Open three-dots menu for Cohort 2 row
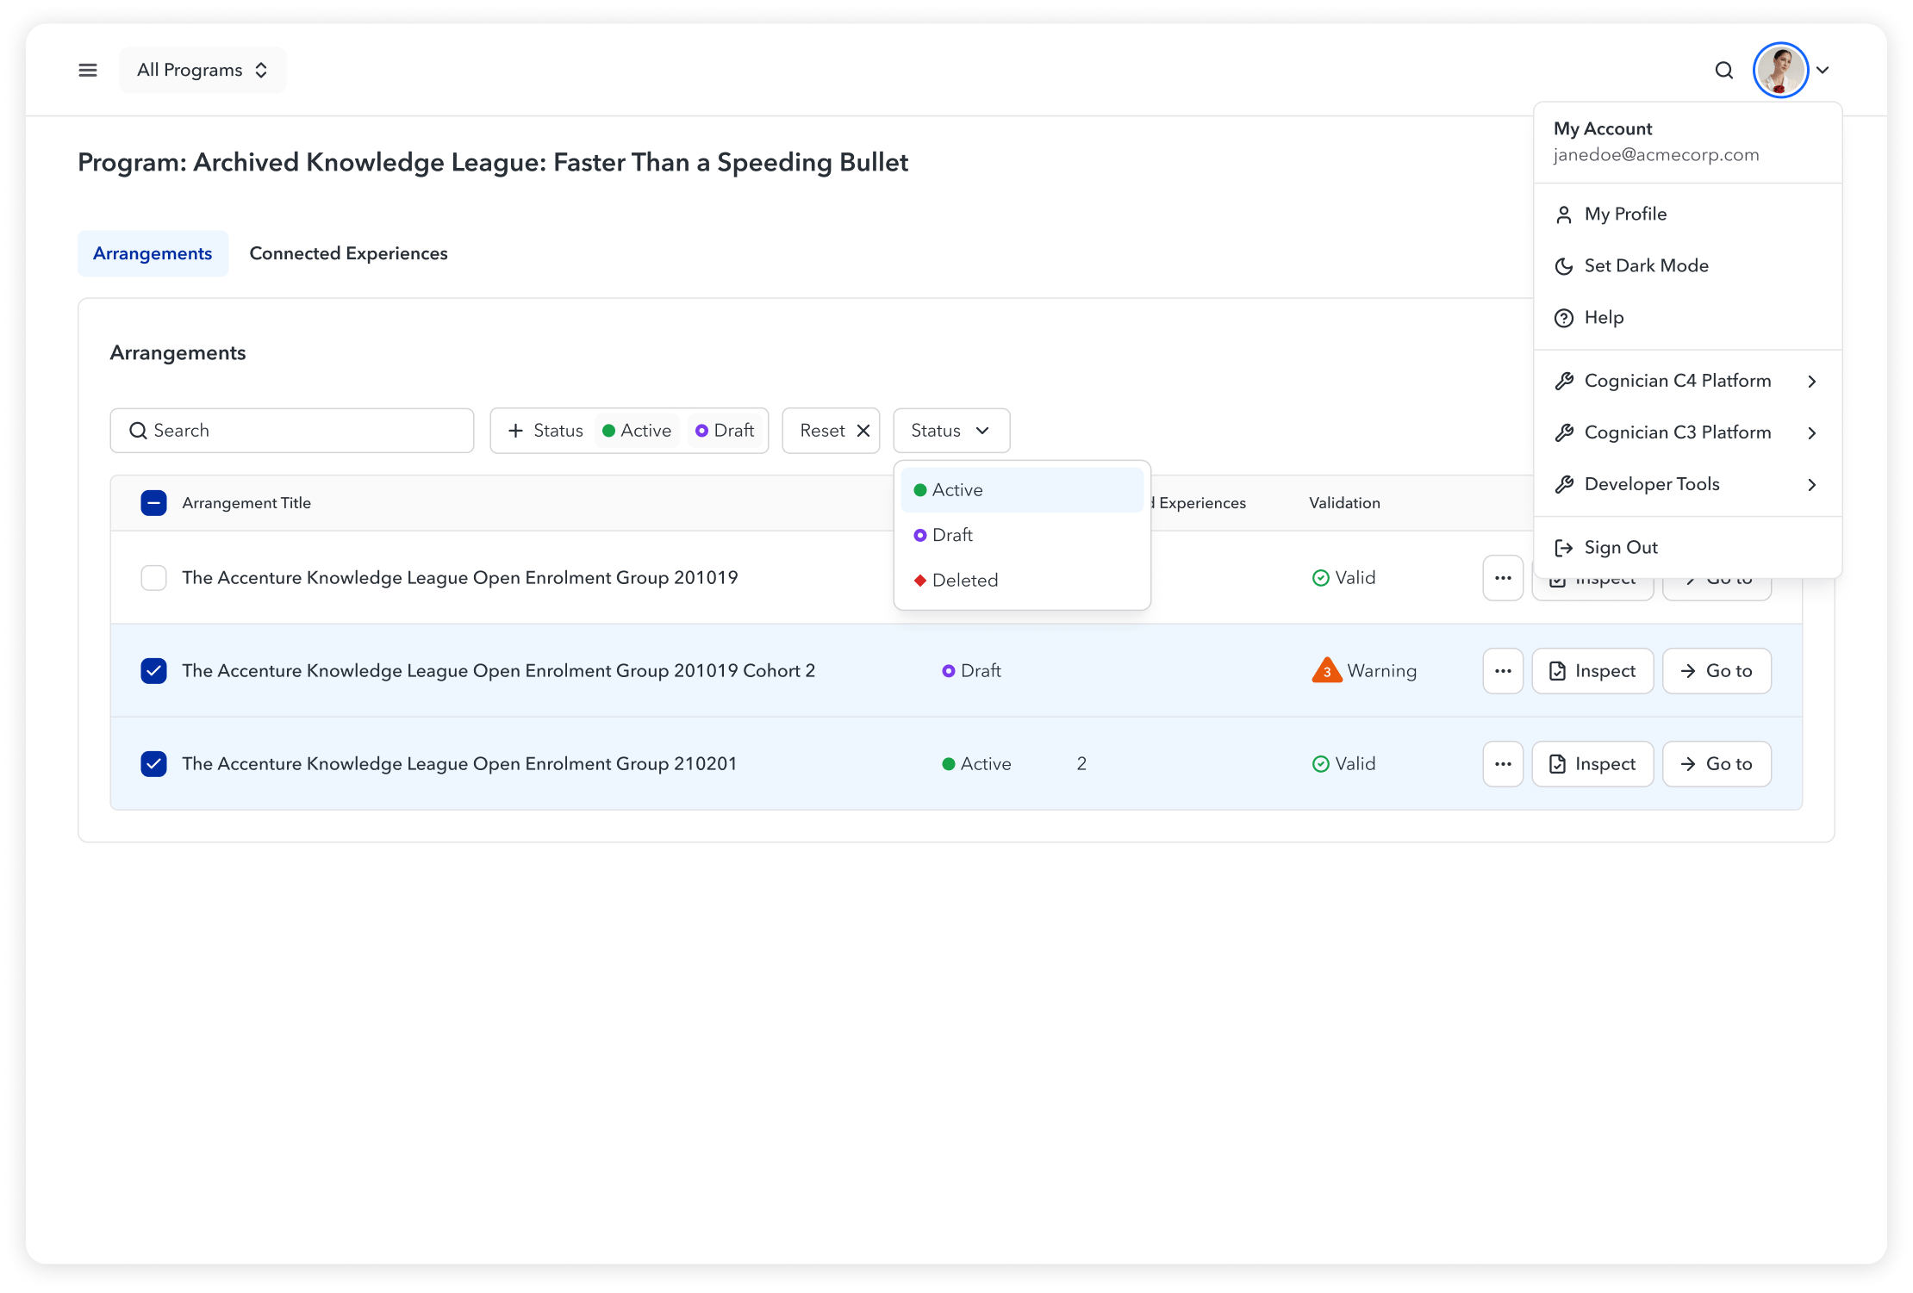 point(1503,671)
